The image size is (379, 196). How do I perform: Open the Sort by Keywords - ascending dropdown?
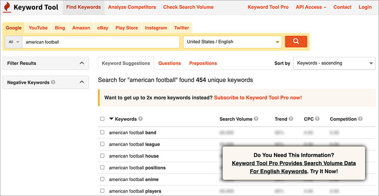334,63
